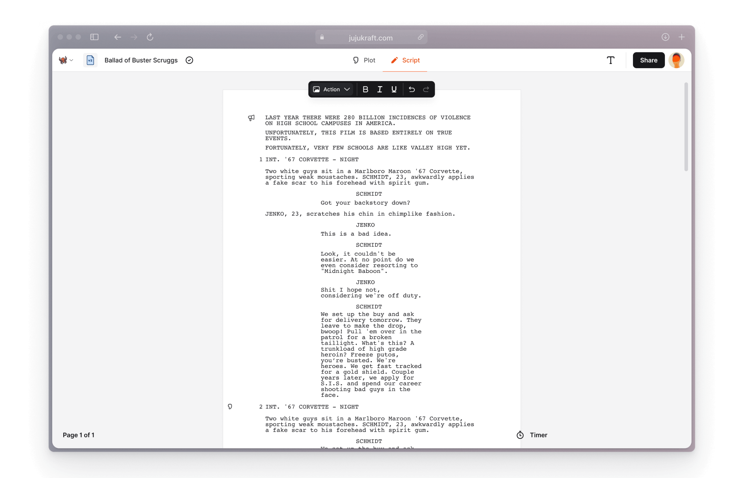Undo the last edit

click(x=412, y=89)
